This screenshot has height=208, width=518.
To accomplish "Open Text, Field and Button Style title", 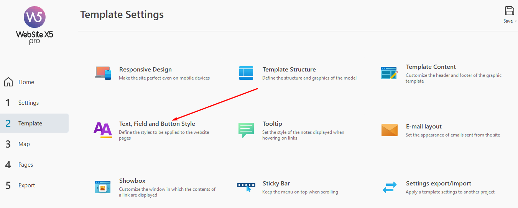I will pos(157,124).
